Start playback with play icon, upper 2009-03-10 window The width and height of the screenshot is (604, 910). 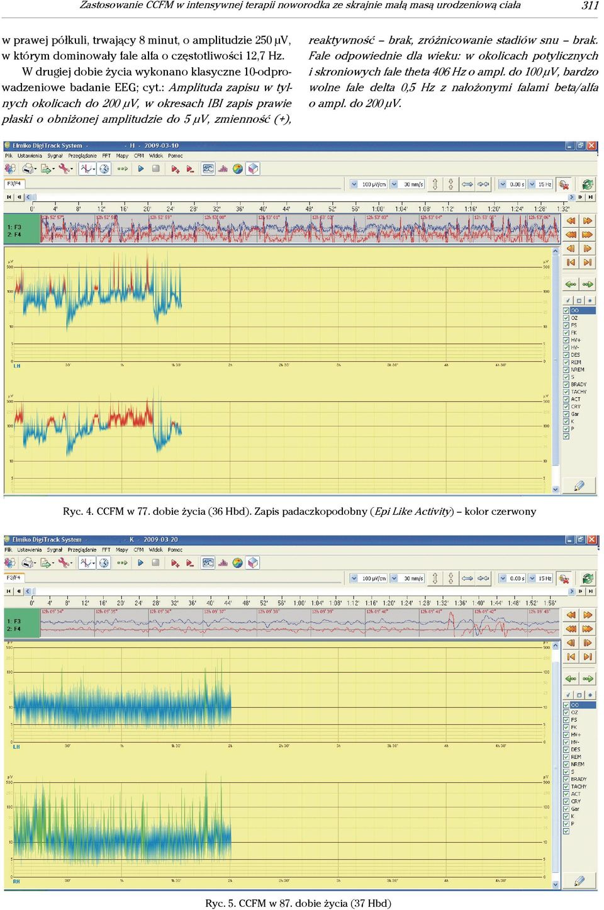[x=141, y=169]
